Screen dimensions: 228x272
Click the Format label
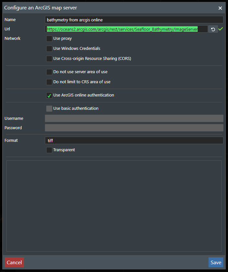(x=11, y=140)
